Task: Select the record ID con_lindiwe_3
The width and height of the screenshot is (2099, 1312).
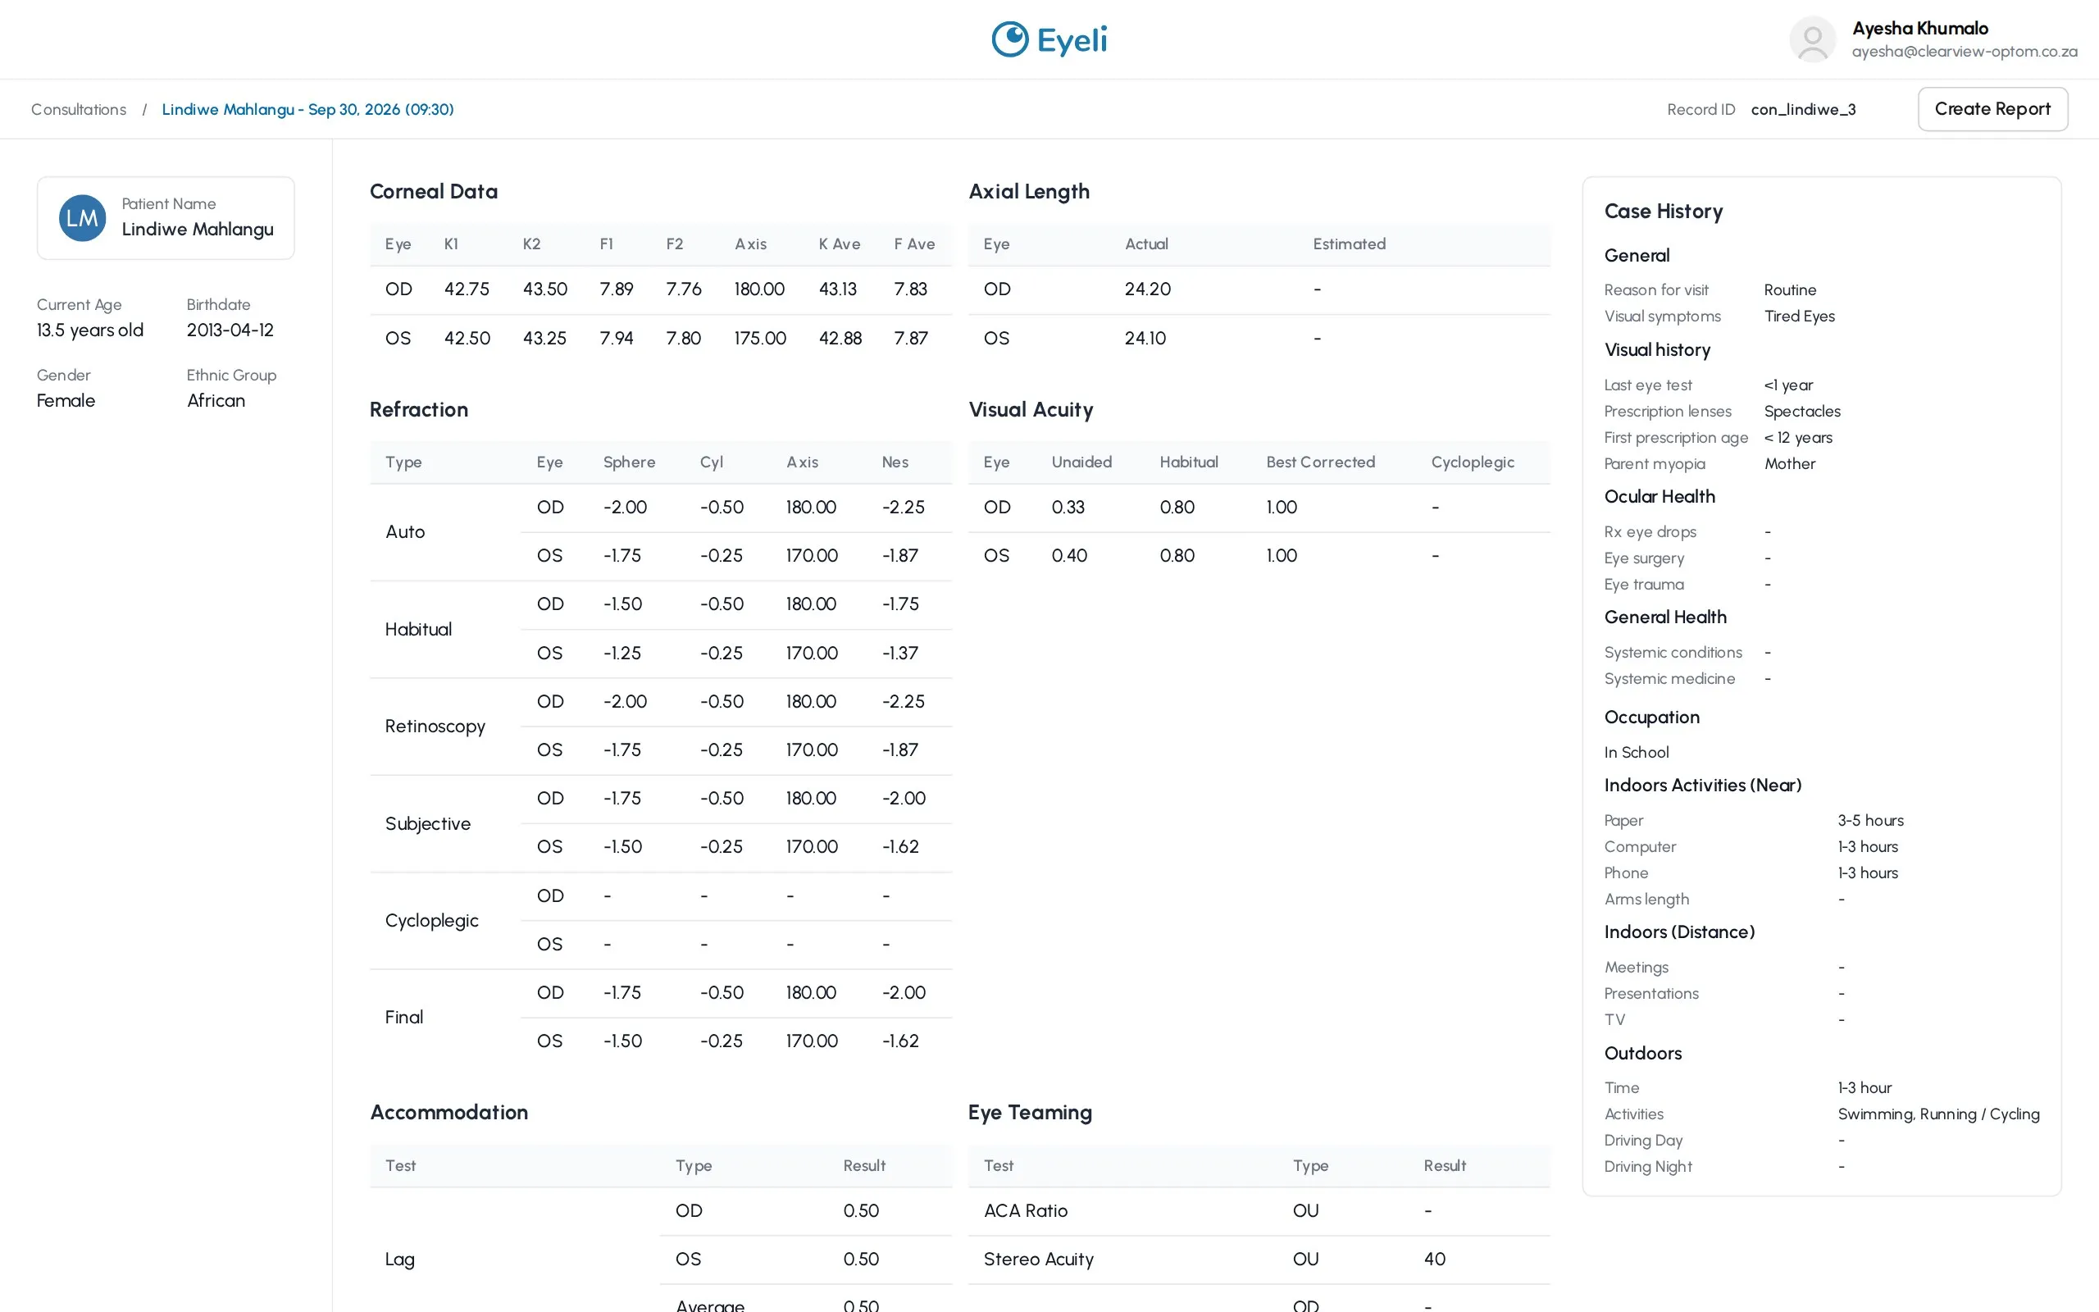Action: (x=1803, y=109)
